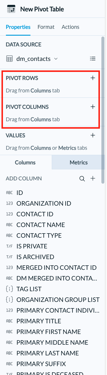Screen dimensions: 107x375
Task: Click the table icon next to dm_contacts
Action: pyautogui.click(x=9, y=59)
